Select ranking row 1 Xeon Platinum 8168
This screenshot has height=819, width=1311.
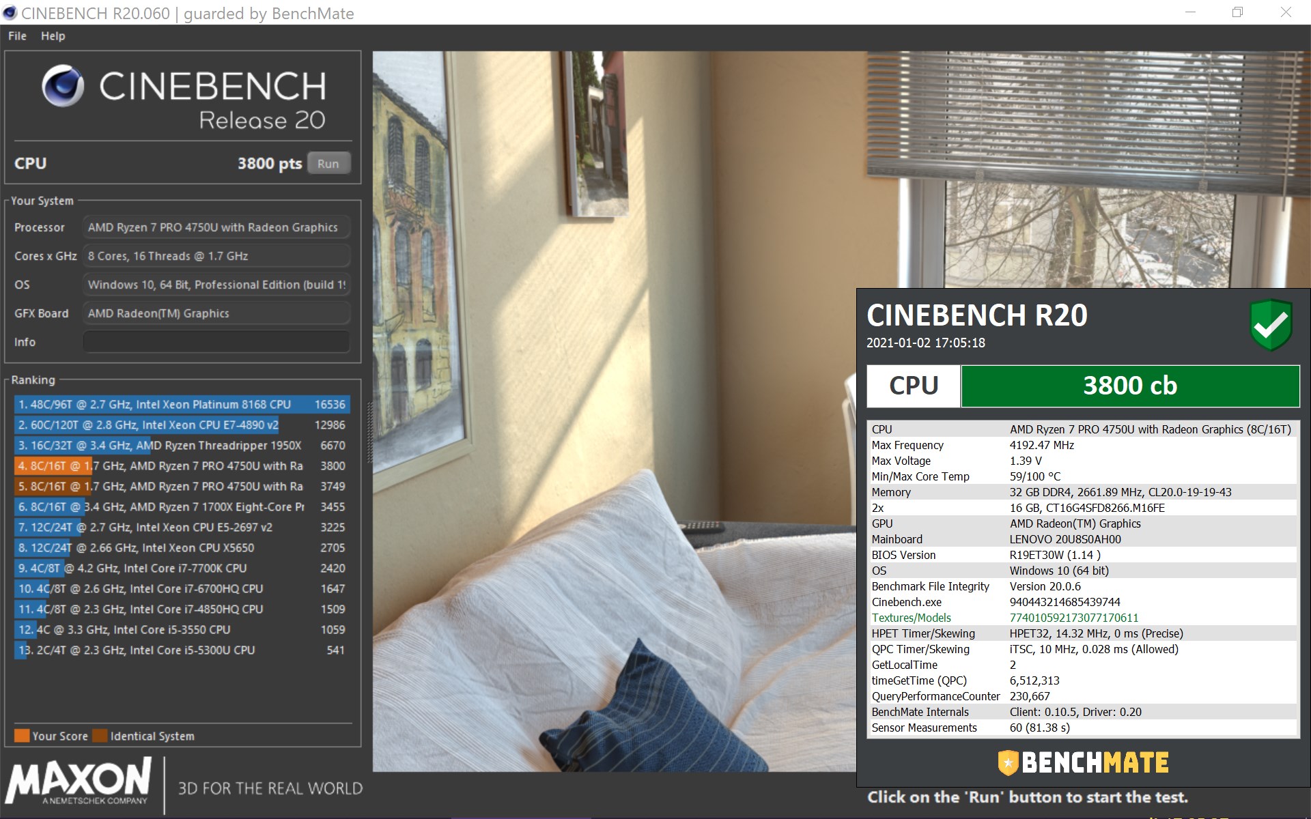click(x=182, y=405)
